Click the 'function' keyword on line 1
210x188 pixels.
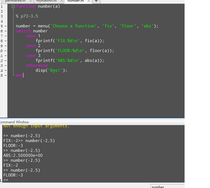click(x=26, y=6)
